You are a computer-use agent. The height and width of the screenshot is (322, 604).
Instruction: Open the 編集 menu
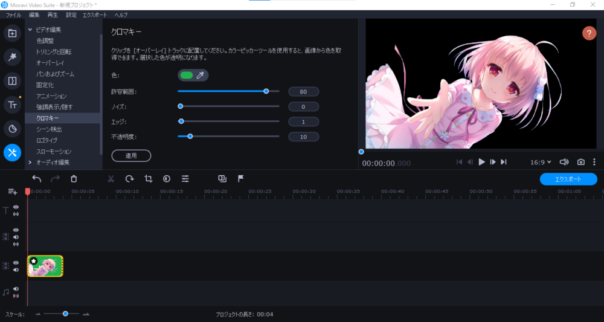pyautogui.click(x=34, y=15)
